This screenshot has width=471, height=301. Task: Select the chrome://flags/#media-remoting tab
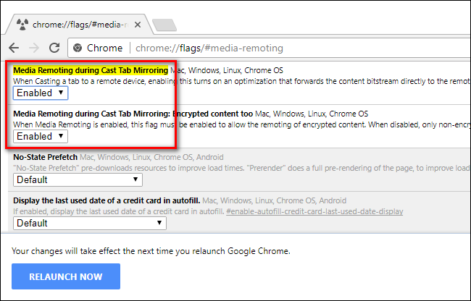80,24
